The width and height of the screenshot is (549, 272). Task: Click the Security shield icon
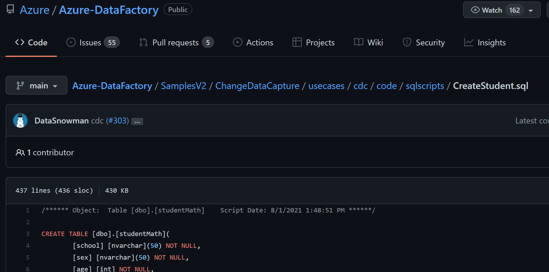[x=407, y=42]
